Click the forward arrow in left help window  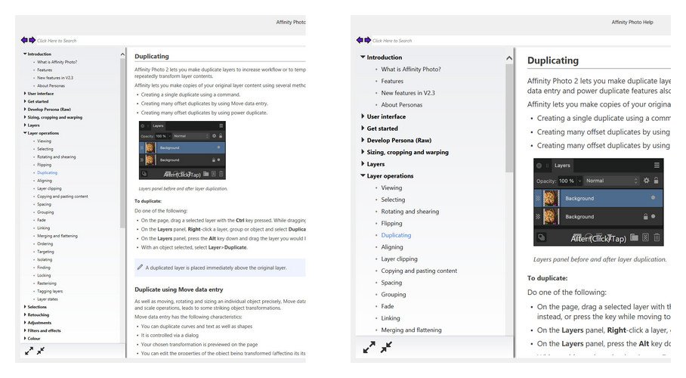point(32,40)
